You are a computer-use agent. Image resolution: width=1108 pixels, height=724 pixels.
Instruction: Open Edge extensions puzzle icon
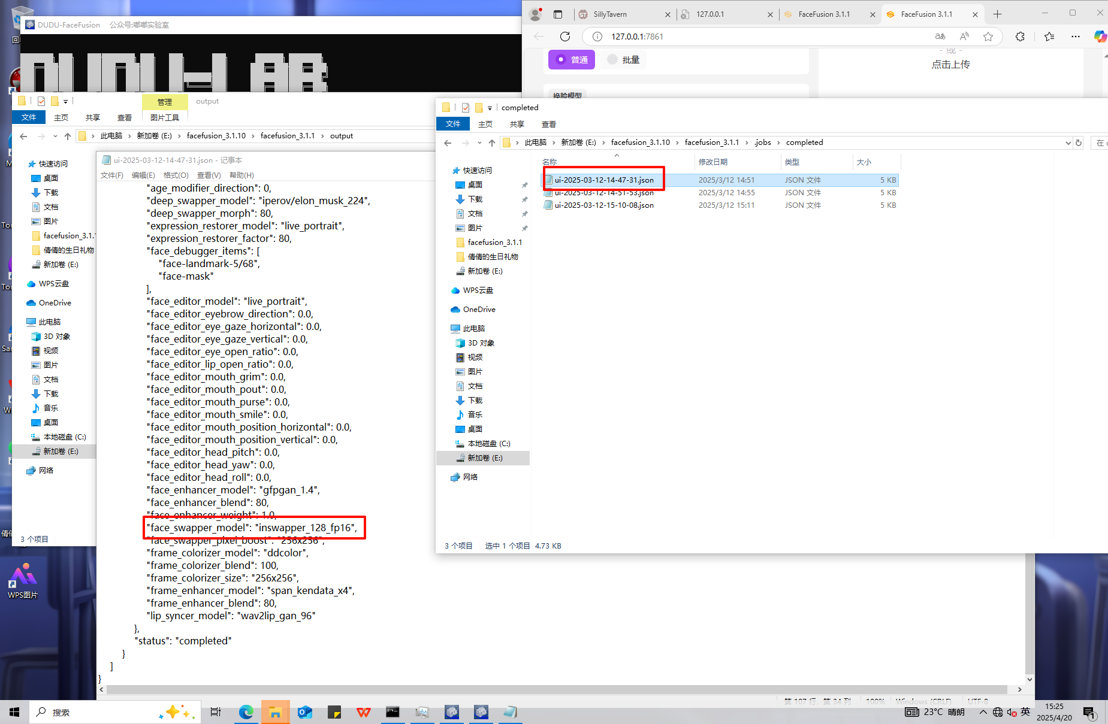pyautogui.click(x=1020, y=37)
